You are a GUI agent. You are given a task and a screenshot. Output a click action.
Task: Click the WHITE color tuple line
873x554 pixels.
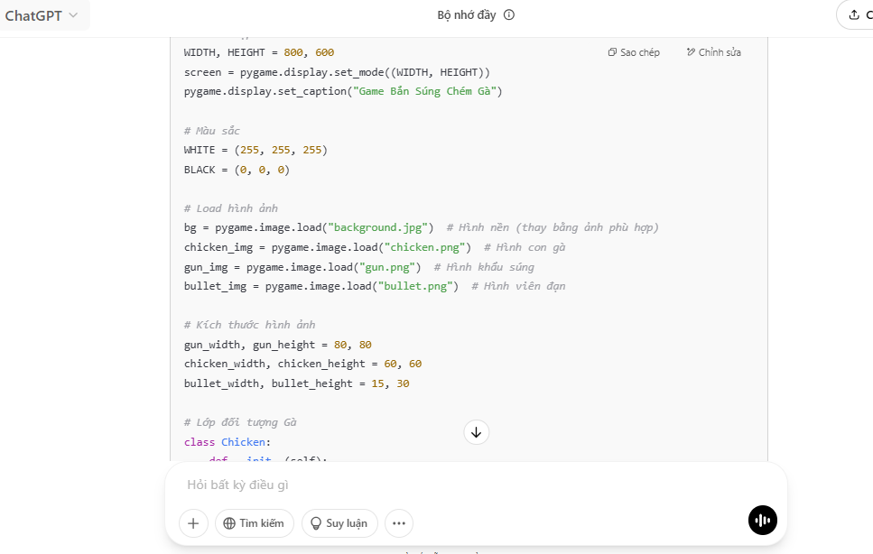[255, 150]
